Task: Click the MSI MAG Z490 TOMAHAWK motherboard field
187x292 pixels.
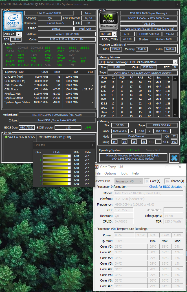Action: click(x=57, y=115)
